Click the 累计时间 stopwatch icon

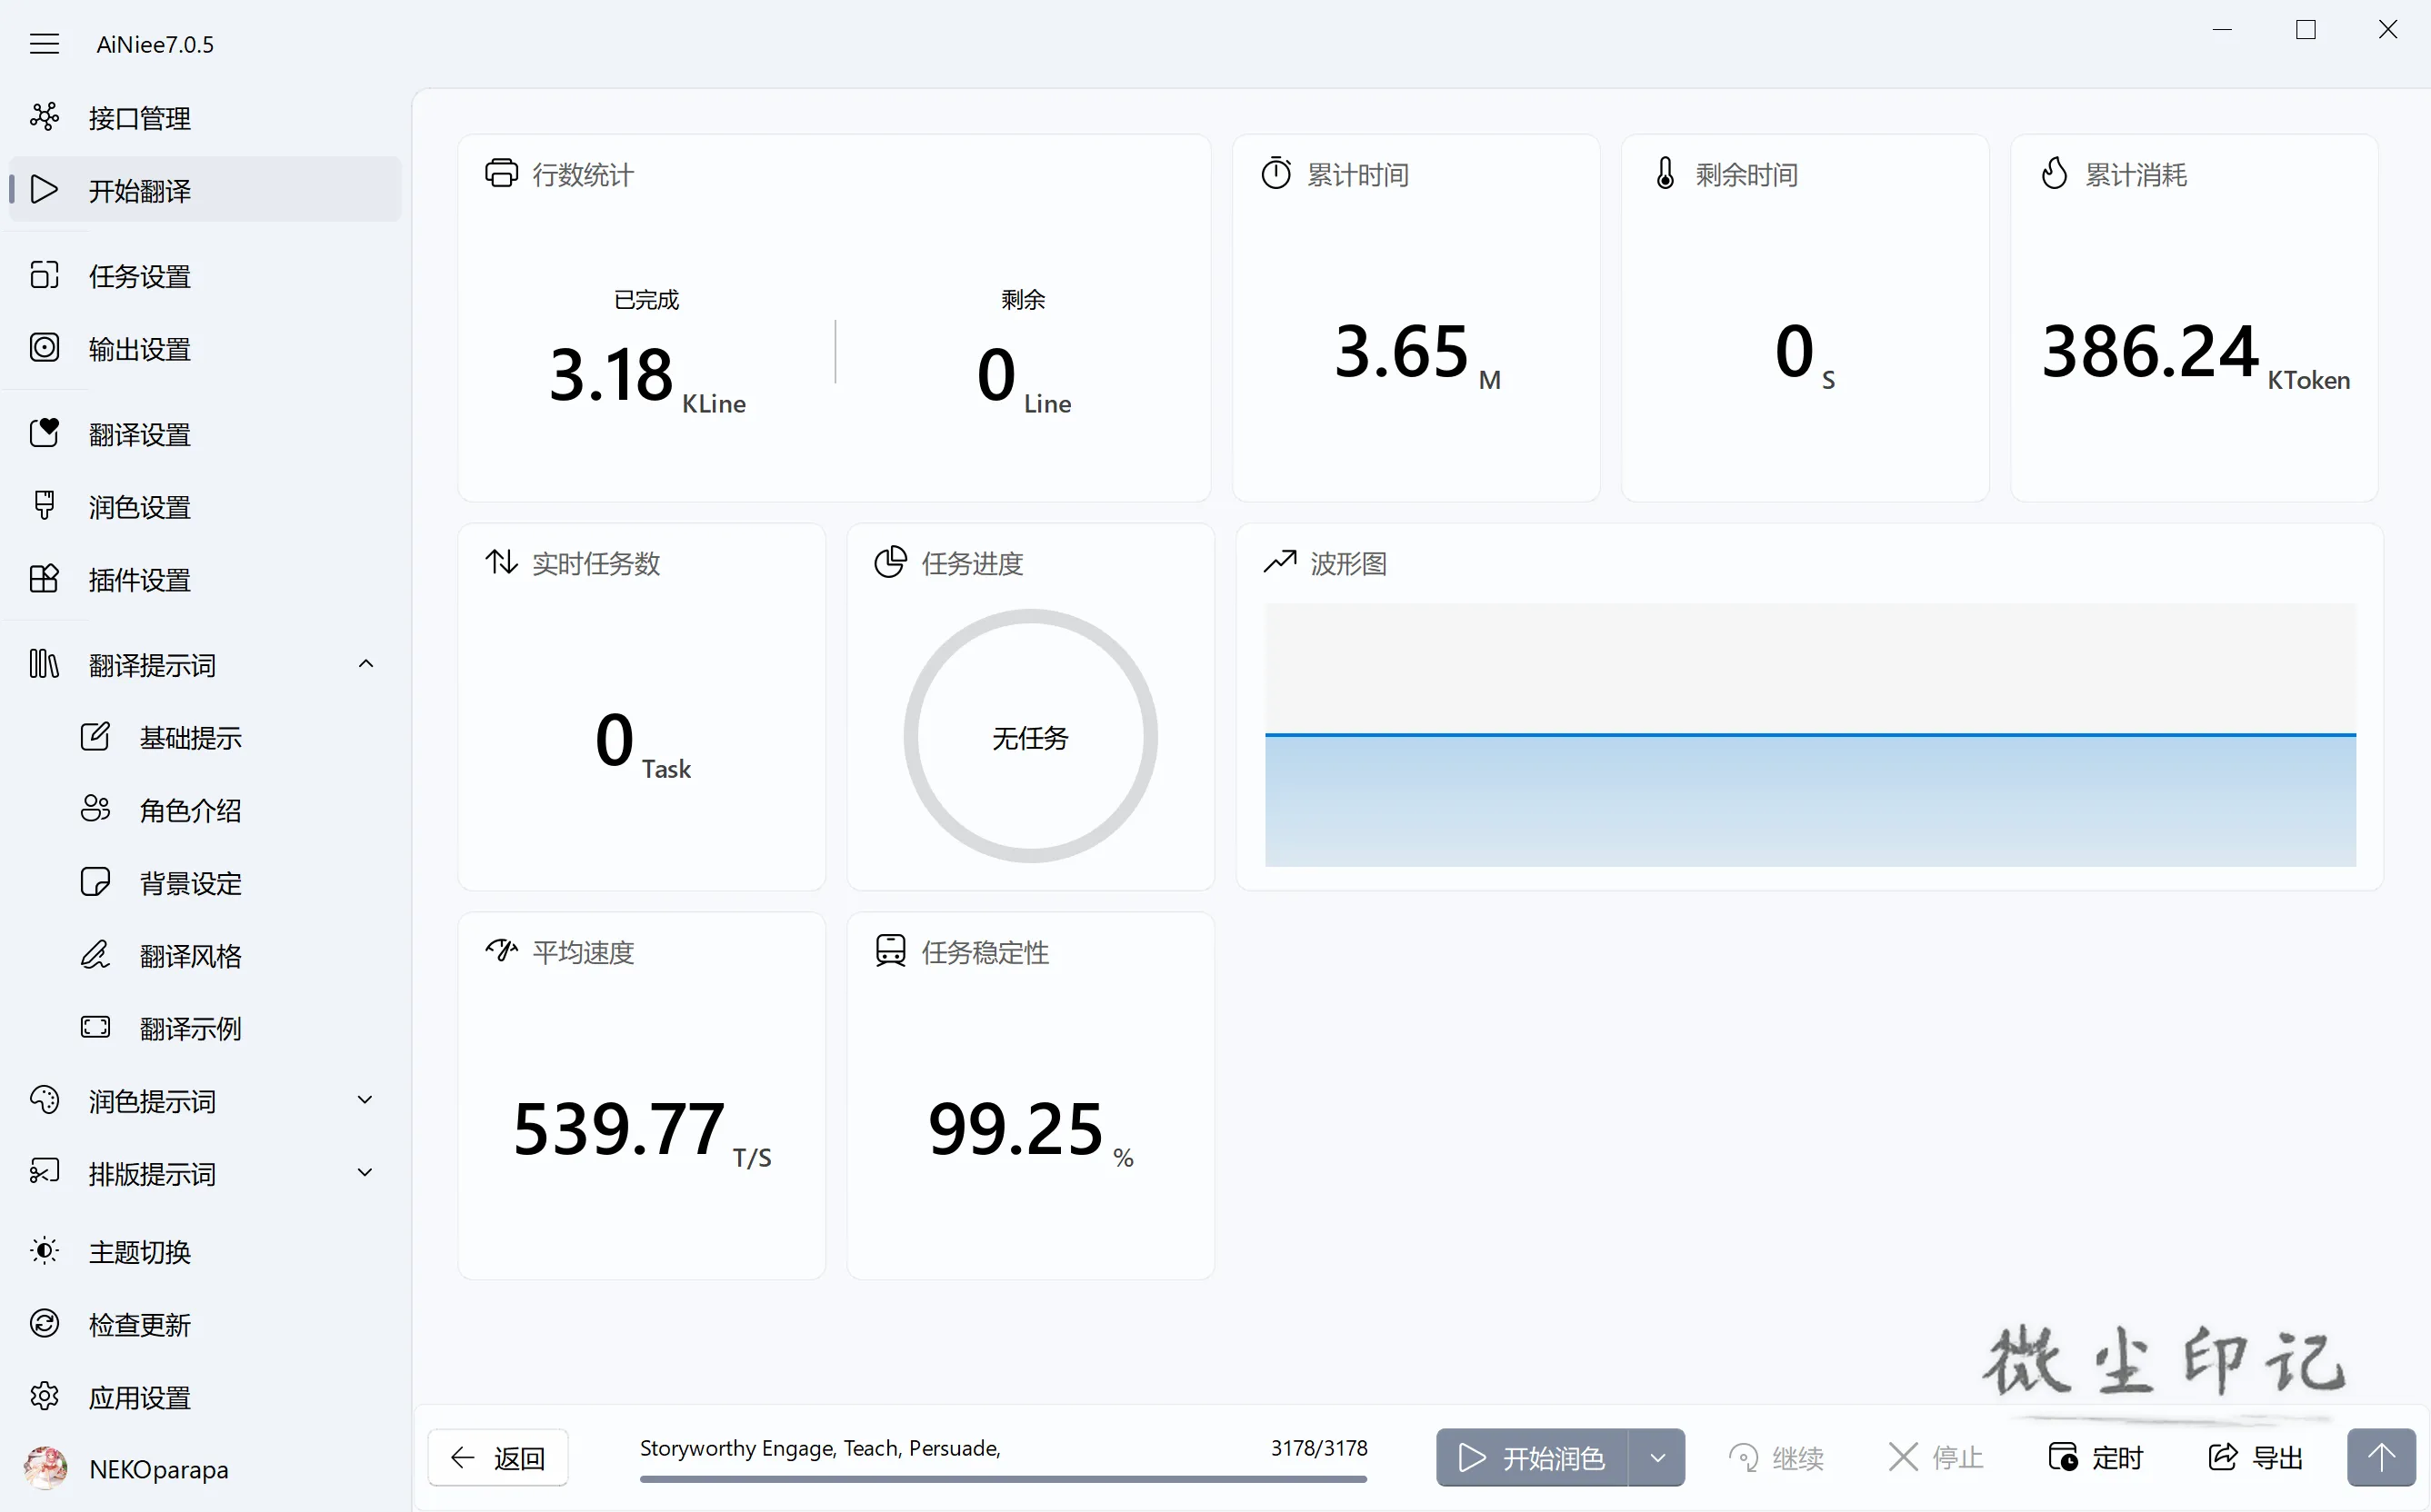[x=1276, y=173]
